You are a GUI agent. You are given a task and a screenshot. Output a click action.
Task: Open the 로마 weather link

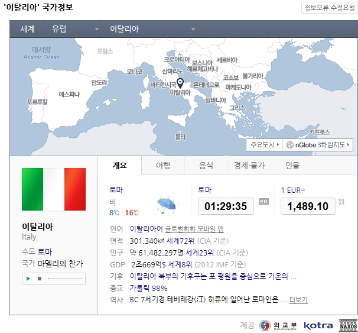[116, 190]
